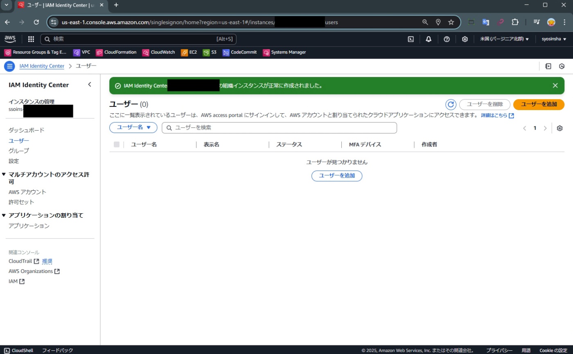Open プライバシー footer link
The height and width of the screenshot is (354, 573).
499,350
